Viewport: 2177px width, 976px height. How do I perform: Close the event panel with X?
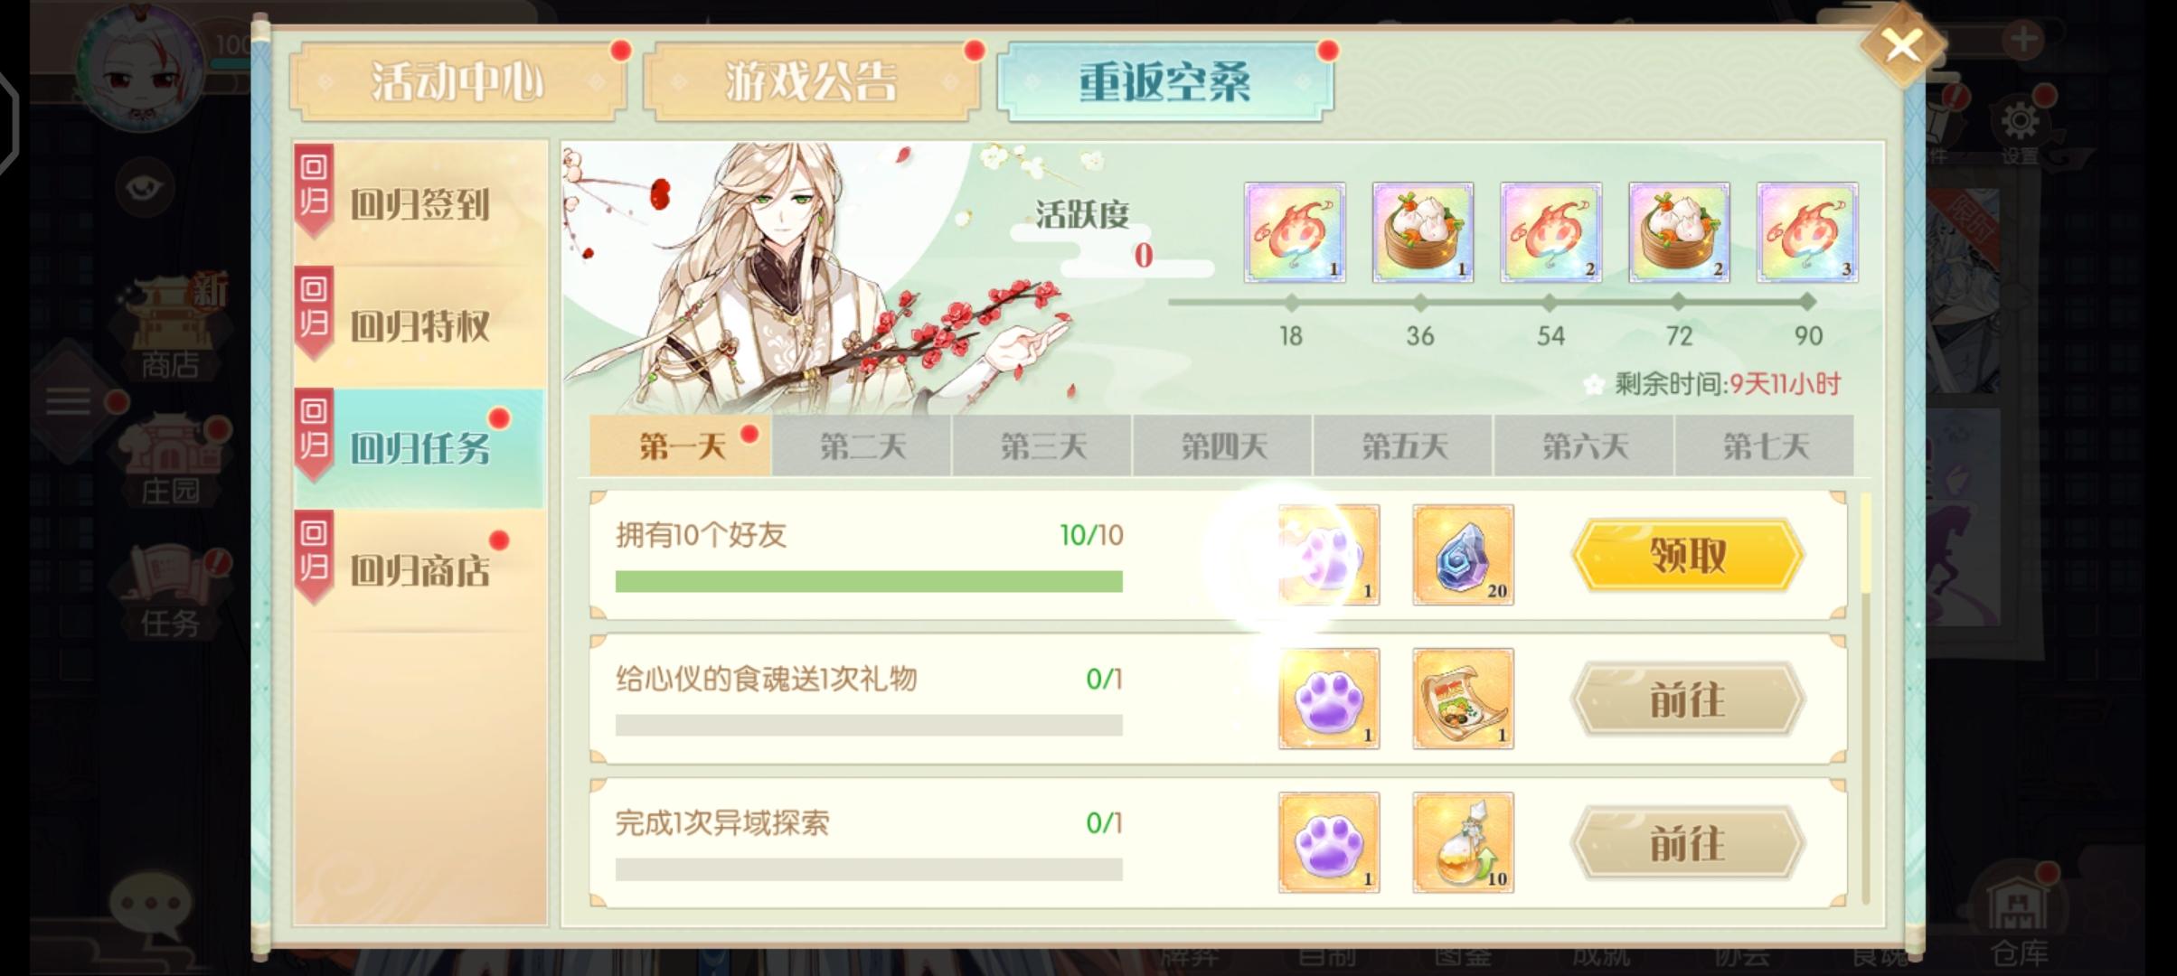pyautogui.click(x=1902, y=45)
